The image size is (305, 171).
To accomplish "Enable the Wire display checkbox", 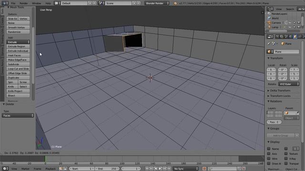I will tap(269, 159).
